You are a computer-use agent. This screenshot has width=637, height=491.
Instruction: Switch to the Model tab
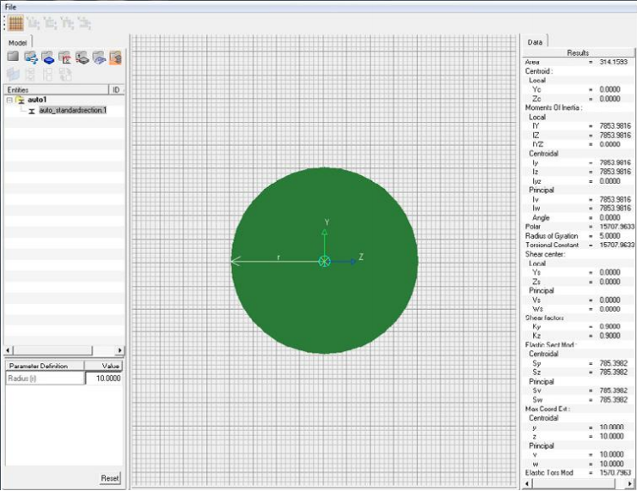[x=18, y=42]
